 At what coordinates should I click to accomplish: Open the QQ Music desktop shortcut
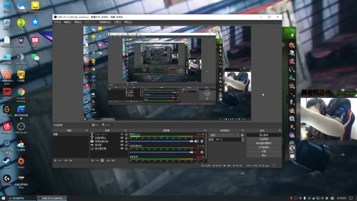(x=21, y=24)
